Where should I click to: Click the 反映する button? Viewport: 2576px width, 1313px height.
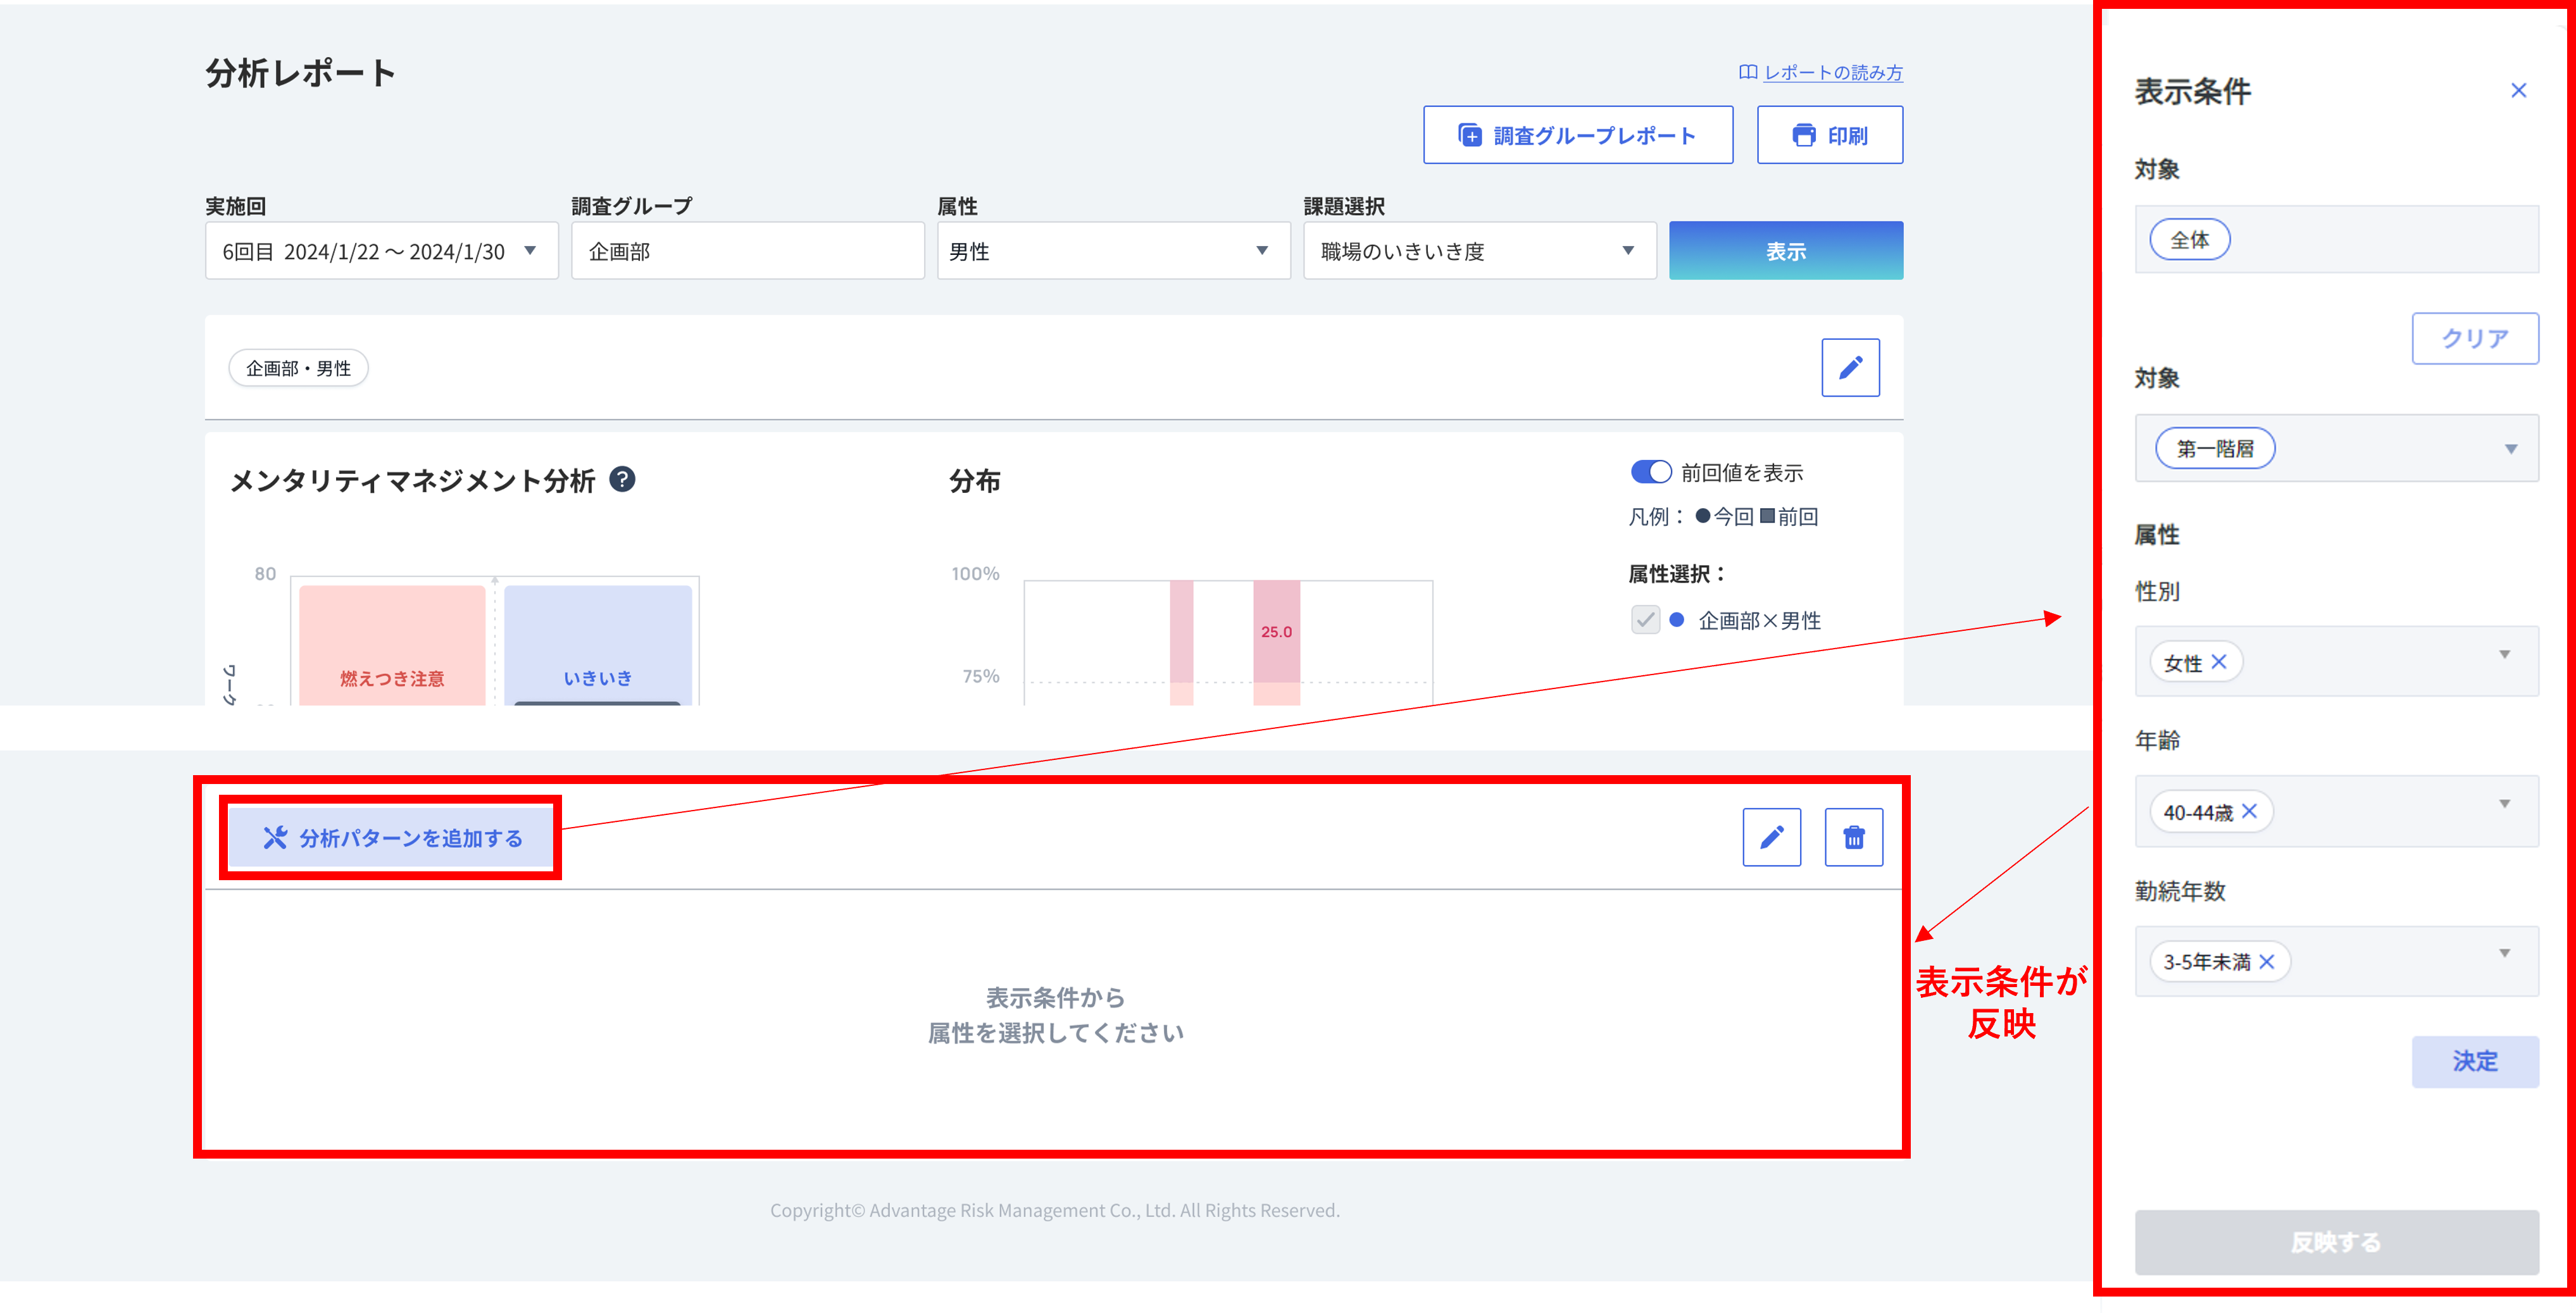click(2336, 1242)
